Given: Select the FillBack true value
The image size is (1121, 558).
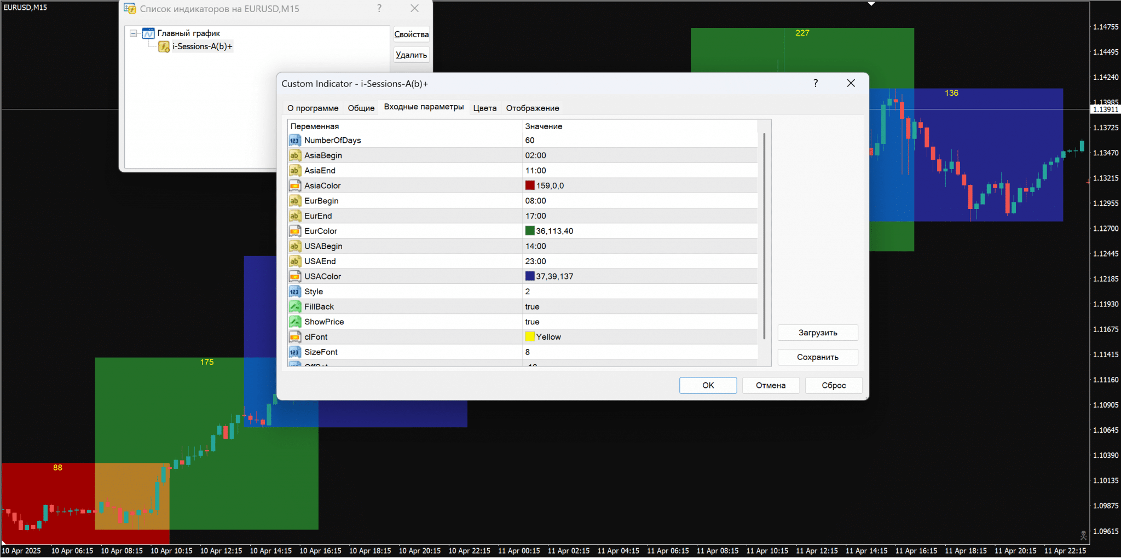Looking at the screenshot, I should pyautogui.click(x=532, y=307).
